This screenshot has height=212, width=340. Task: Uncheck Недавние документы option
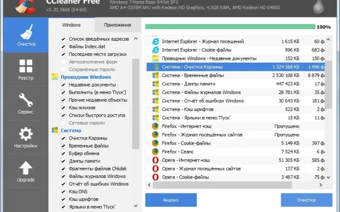(x=63, y=85)
